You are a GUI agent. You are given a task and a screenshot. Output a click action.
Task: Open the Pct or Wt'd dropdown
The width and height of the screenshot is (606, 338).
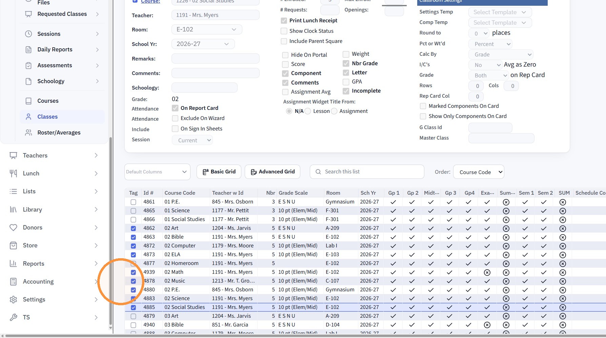click(490, 44)
